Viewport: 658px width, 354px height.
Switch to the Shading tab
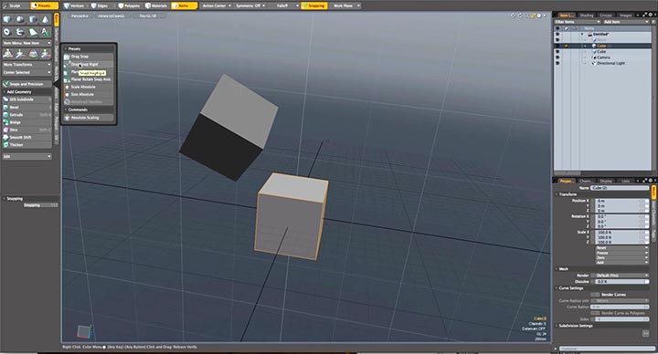click(x=586, y=16)
